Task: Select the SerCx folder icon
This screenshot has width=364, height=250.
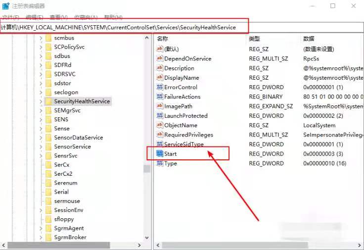Action: 48,165
